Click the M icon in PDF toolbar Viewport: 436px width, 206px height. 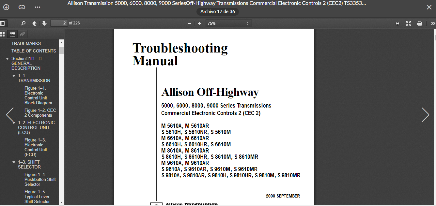tap(397, 23)
